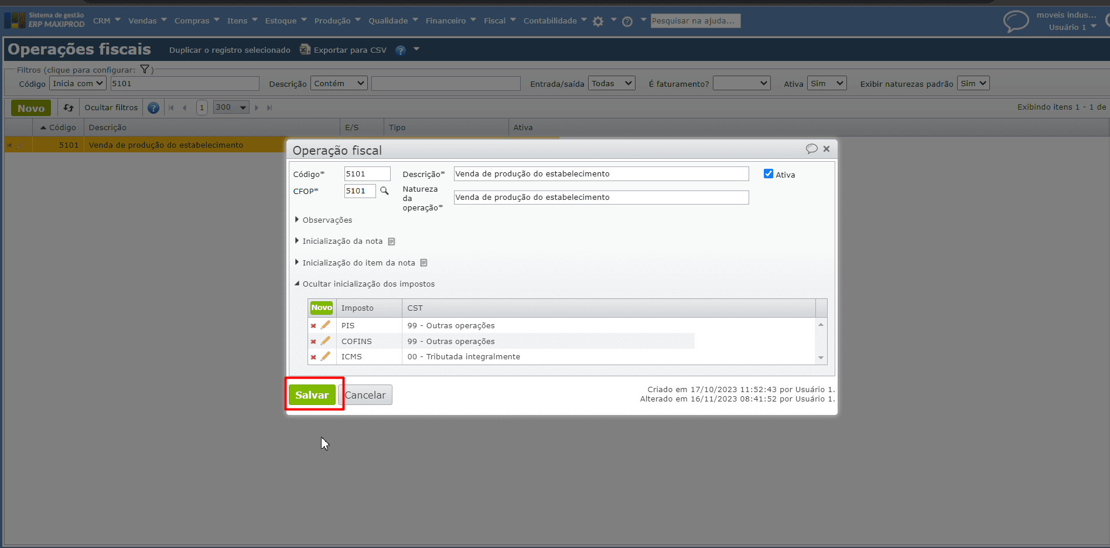The width and height of the screenshot is (1110, 548).
Task: Open the comment bubble in Operação fiscal dialog
Action: coord(811,149)
